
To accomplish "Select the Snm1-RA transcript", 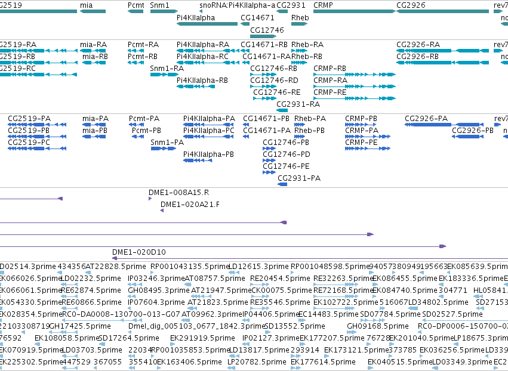I will [x=164, y=75].
